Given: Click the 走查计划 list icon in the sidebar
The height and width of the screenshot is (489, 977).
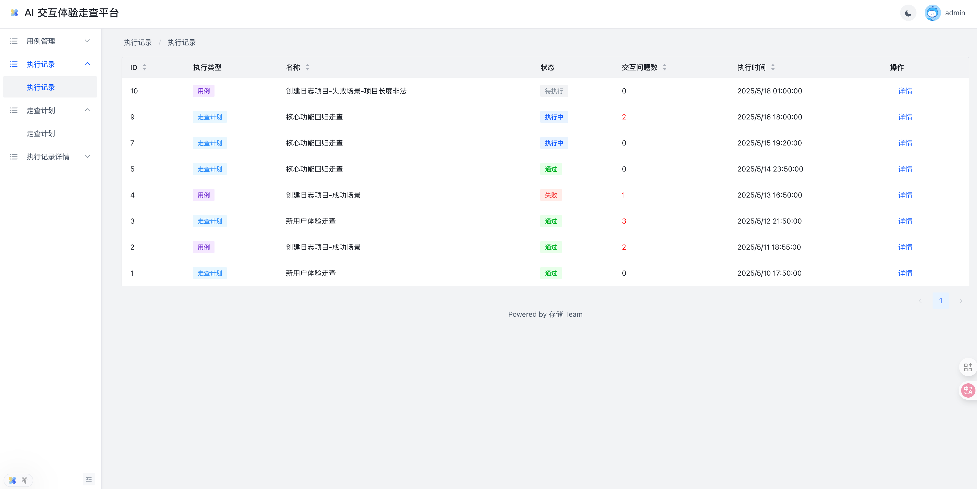Looking at the screenshot, I should coord(14,110).
